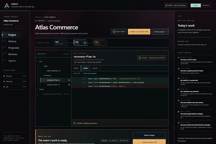Click the Atlas Commerce breadcrumb
The width and height of the screenshot is (216, 144).
[x=50, y=17]
